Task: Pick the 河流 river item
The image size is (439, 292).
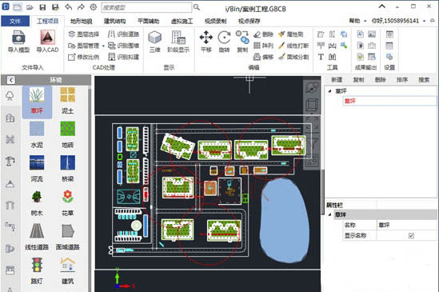Action: (37, 169)
